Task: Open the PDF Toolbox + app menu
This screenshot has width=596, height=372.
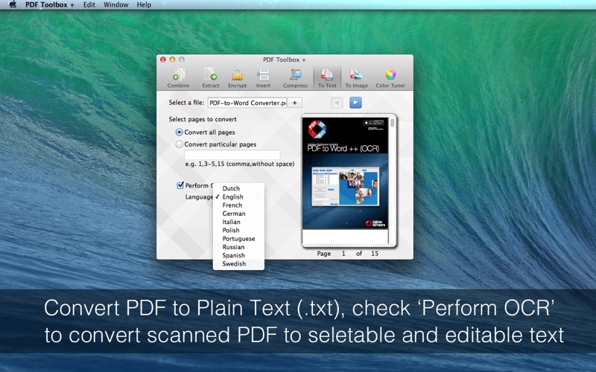Action: coord(50,4)
